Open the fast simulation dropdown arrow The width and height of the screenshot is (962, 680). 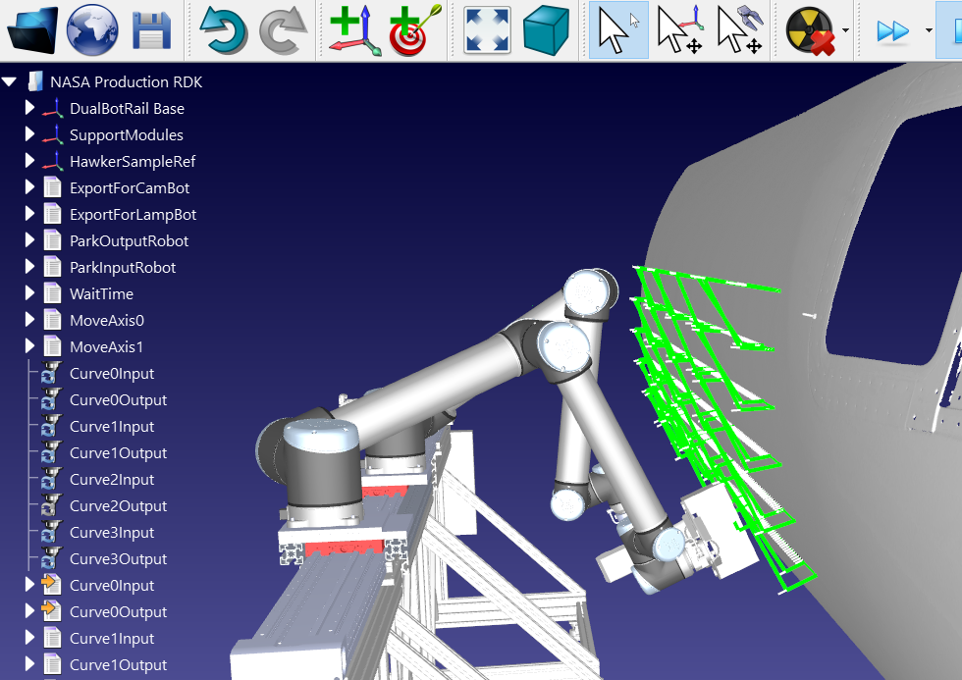coord(929,30)
